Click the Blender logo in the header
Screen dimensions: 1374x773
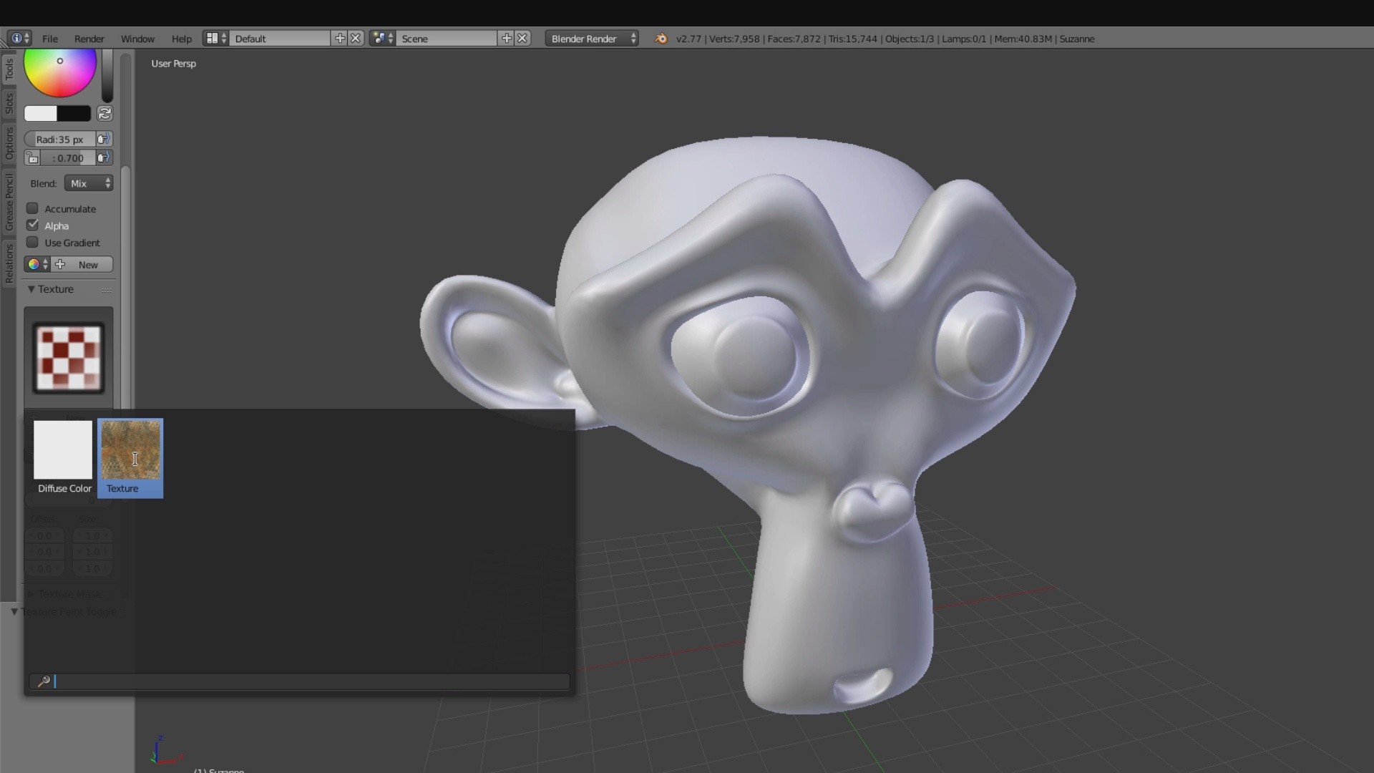tap(661, 39)
